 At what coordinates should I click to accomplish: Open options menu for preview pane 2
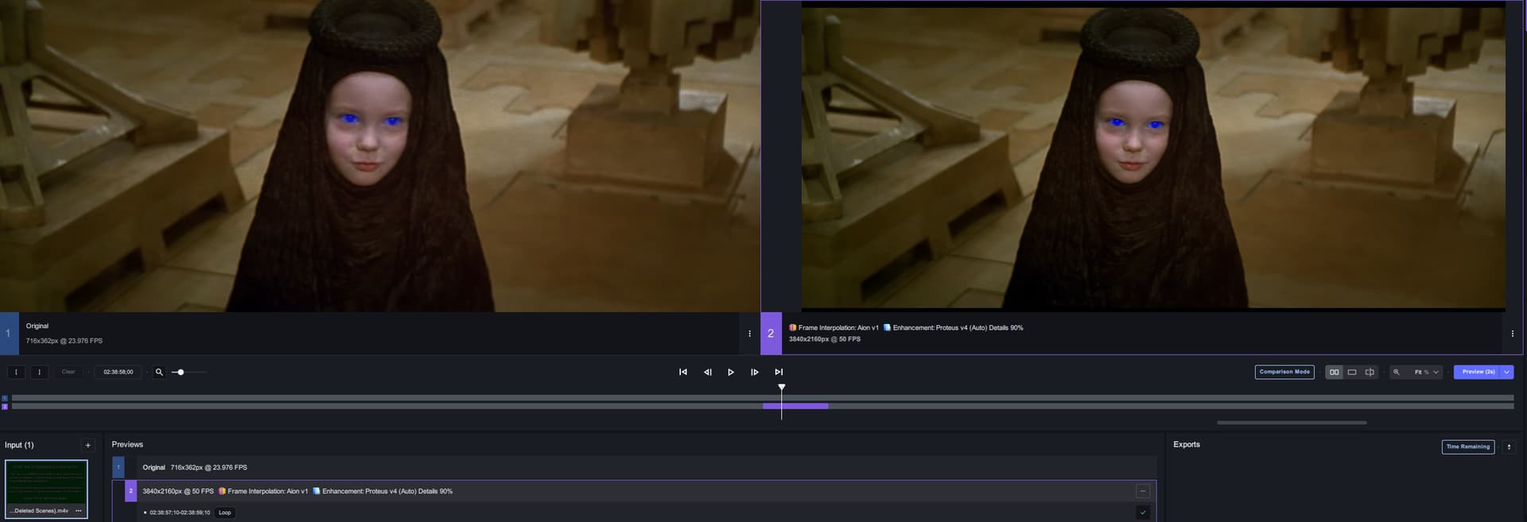coord(1512,334)
